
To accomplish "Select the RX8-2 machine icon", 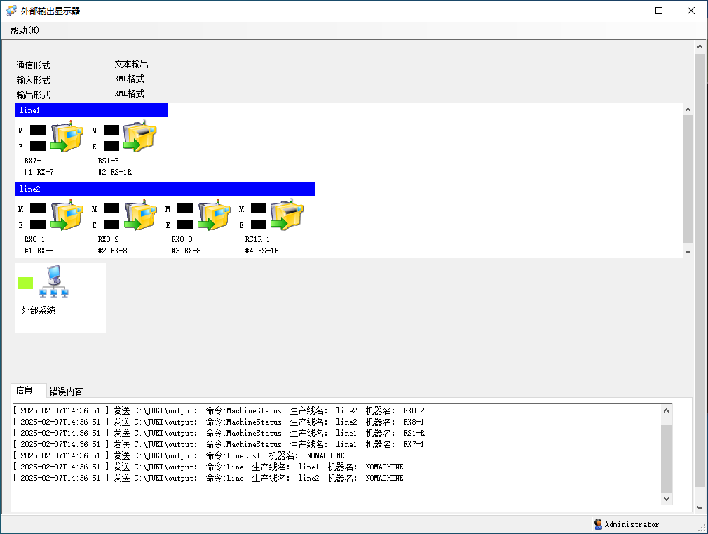I will tap(141, 216).
